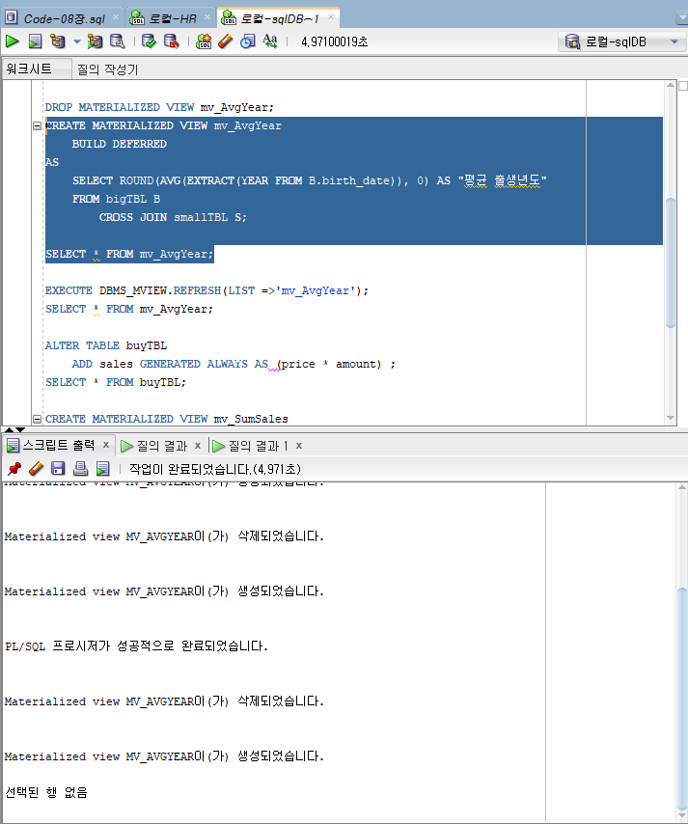Click the SQL connection icon on the 로컬-sqlDB~1 tab
This screenshot has height=824, width=688.
coord(229,18)
